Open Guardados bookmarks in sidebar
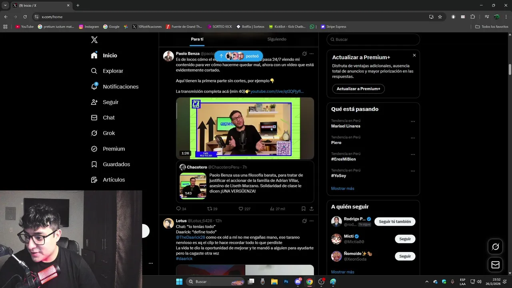 [110, 164]
